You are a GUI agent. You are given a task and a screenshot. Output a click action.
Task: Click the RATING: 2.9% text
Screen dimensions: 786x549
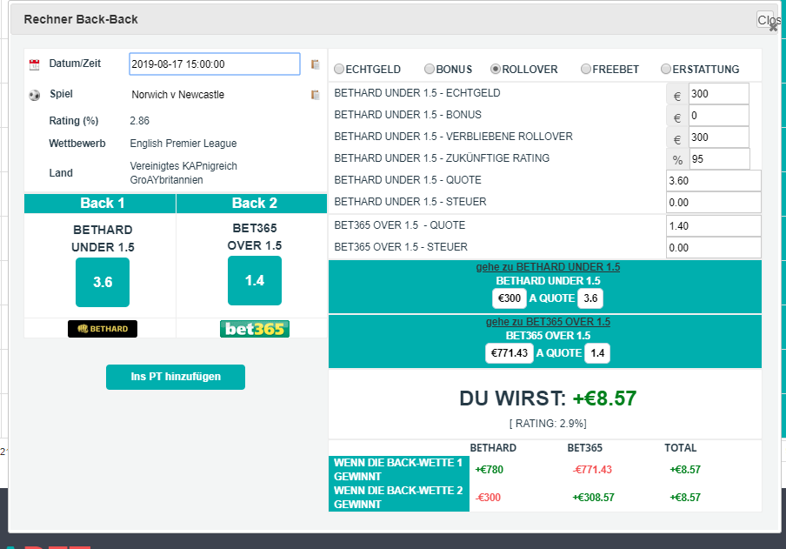[x=548, y=424]
